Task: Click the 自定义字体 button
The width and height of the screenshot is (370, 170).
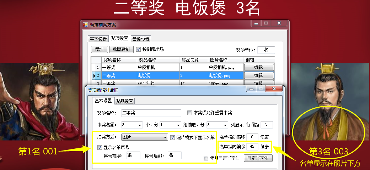Action: pyautogui.click(x=258, y=158)
